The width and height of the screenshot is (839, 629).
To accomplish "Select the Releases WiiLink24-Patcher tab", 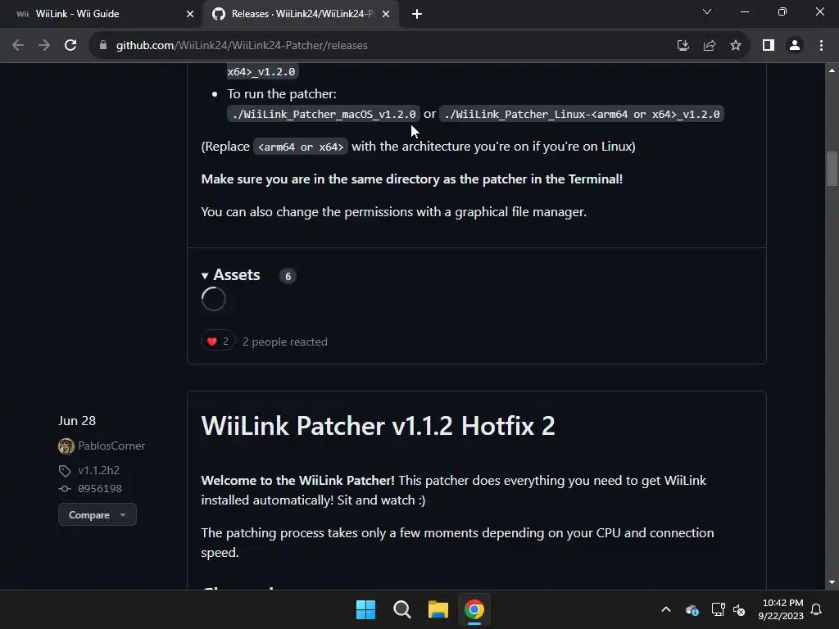I will [x=301, y=14].
